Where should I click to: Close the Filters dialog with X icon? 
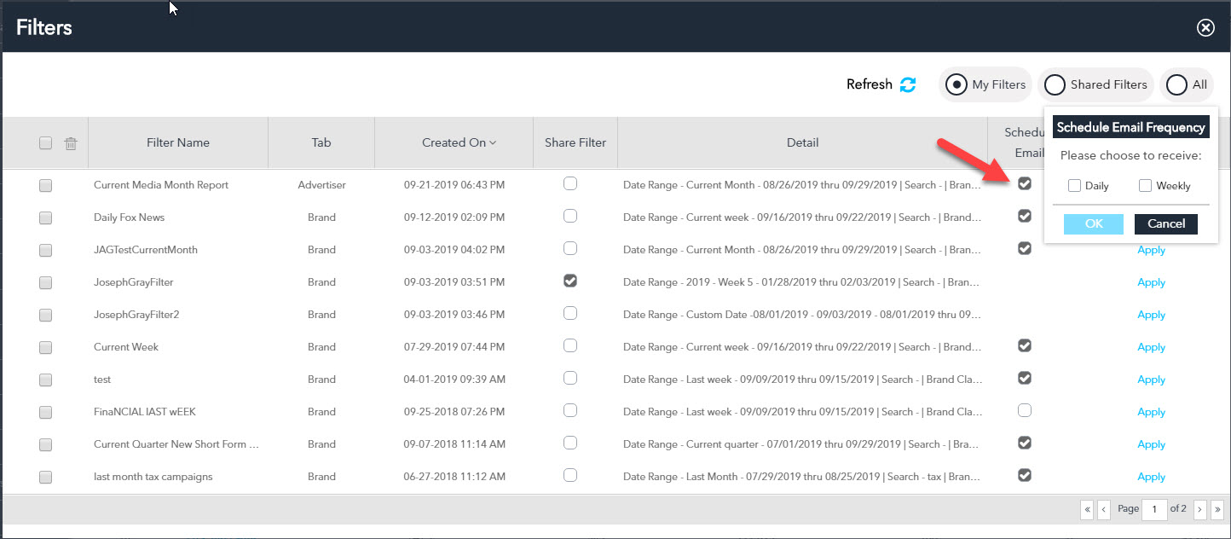coord(1205,28)
